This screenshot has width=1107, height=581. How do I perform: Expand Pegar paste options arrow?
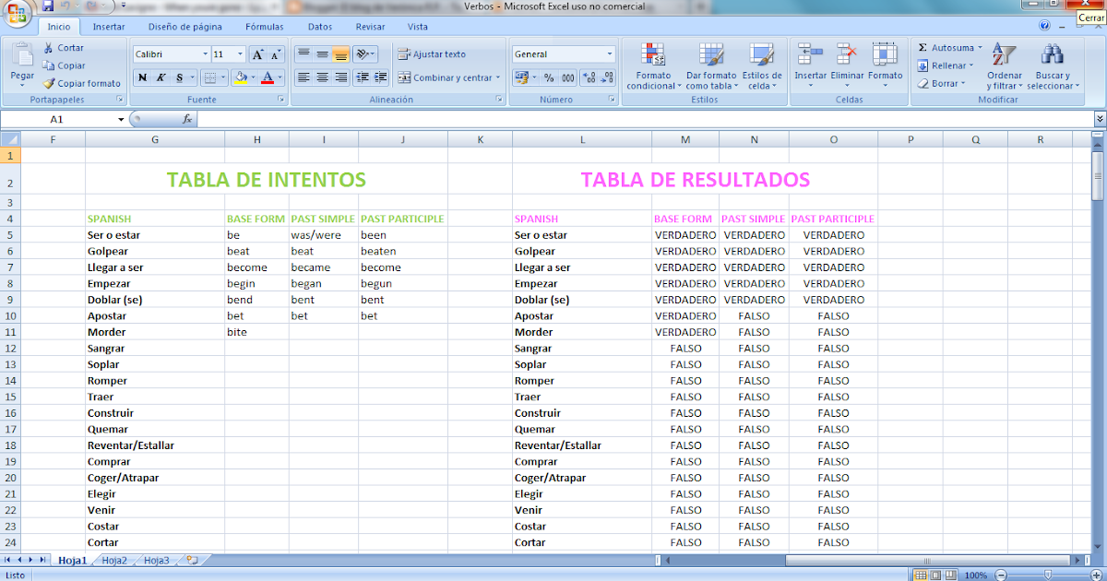22,85
